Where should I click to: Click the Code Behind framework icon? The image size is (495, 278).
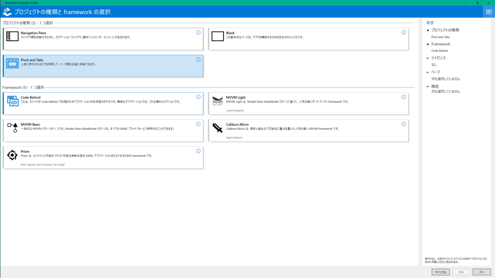tap(12, 101)
